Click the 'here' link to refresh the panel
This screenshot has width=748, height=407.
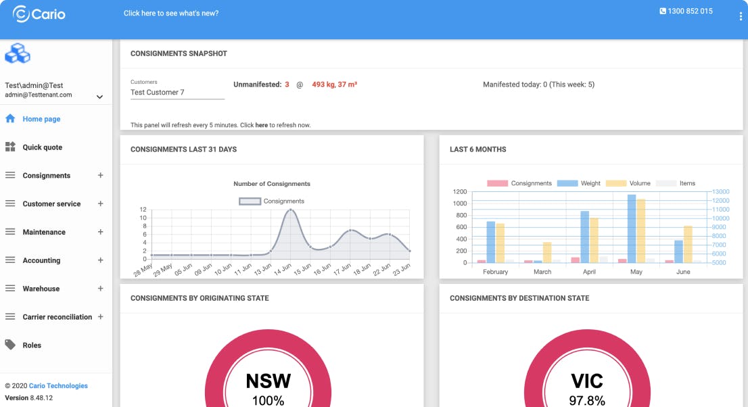(262, 125)
